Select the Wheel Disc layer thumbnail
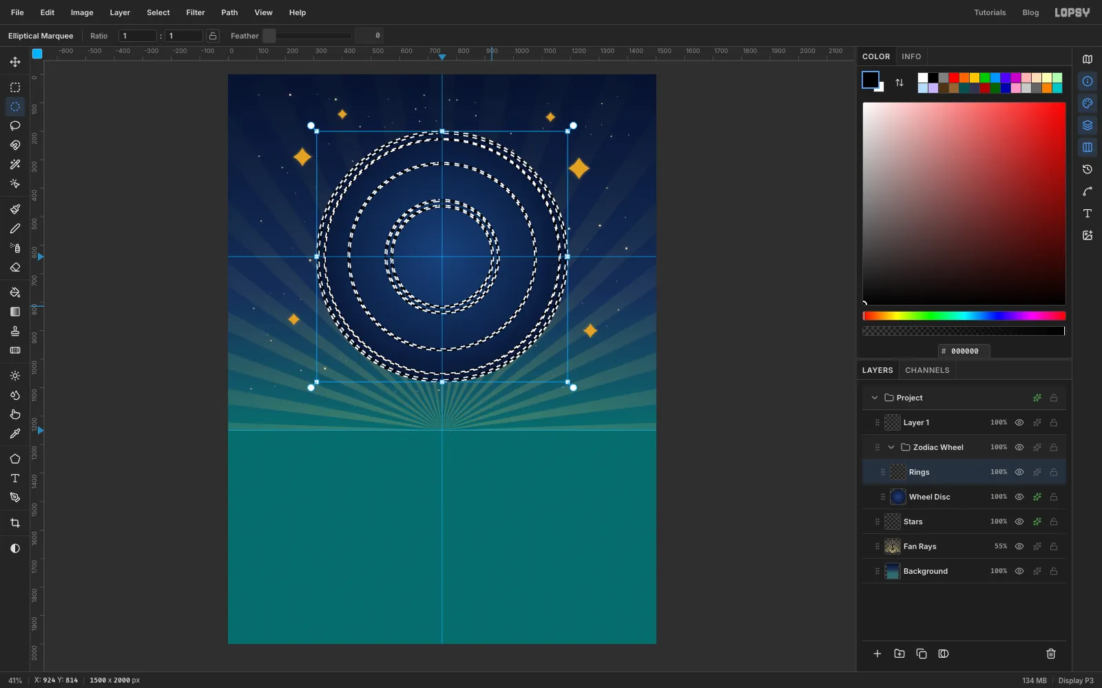This screenshot has height=688, width=1102. coord(898,497)
